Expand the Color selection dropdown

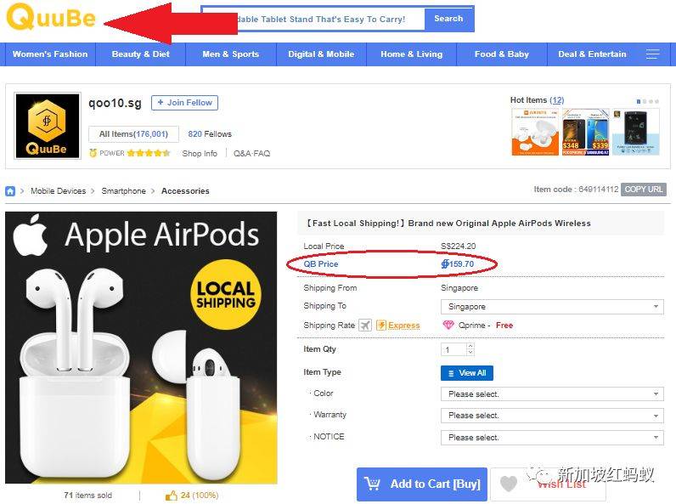point(551,394)
